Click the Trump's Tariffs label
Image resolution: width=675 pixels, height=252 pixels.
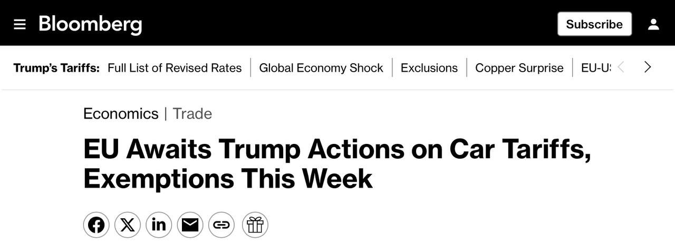(56, 68)
